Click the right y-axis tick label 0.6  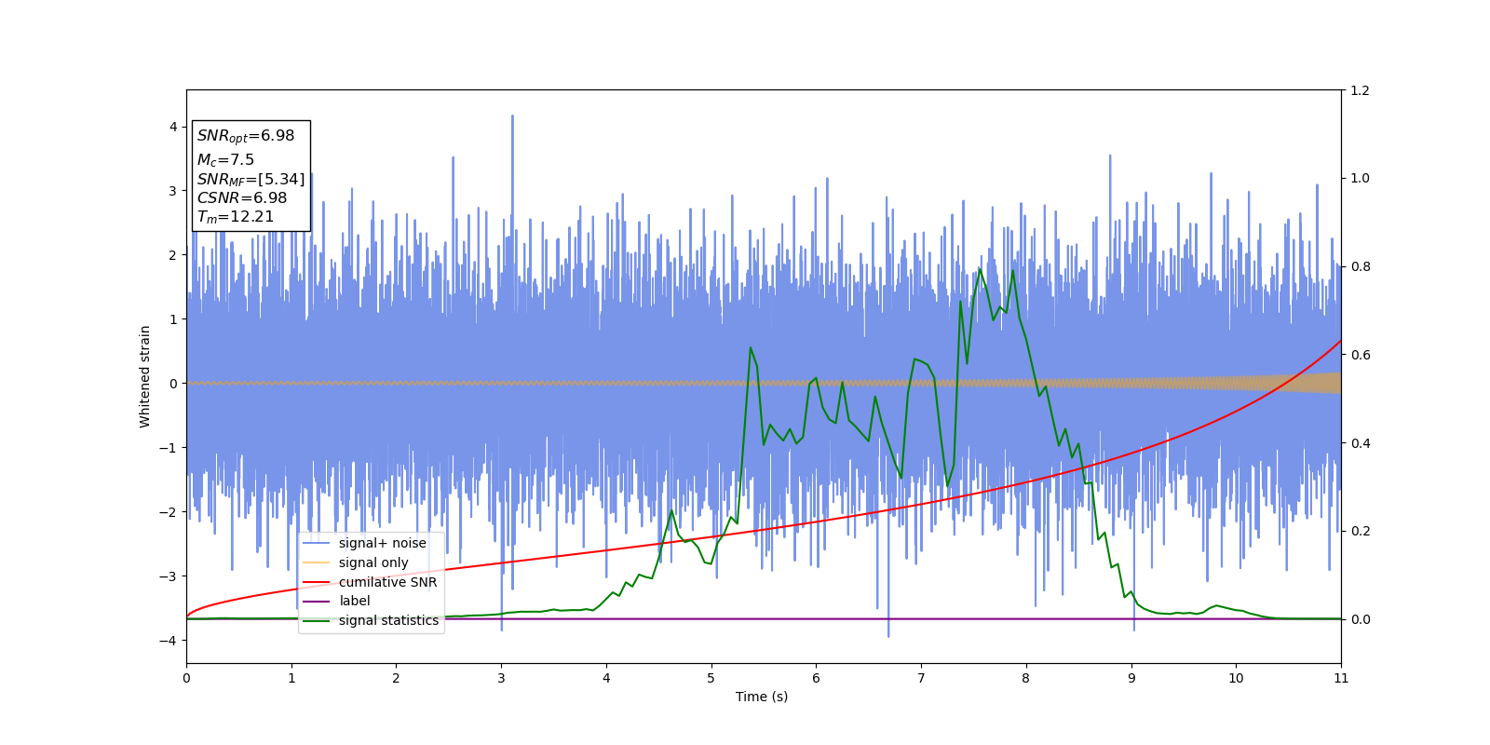[x=1360, y=355]
